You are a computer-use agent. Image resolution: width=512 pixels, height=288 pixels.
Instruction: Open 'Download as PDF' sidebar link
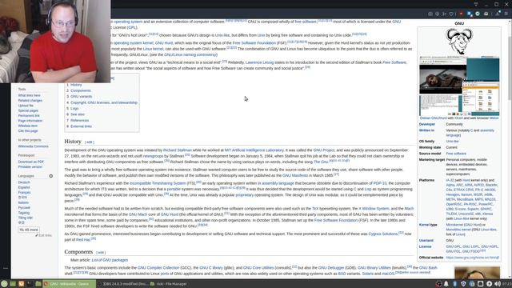coord(31,162)
